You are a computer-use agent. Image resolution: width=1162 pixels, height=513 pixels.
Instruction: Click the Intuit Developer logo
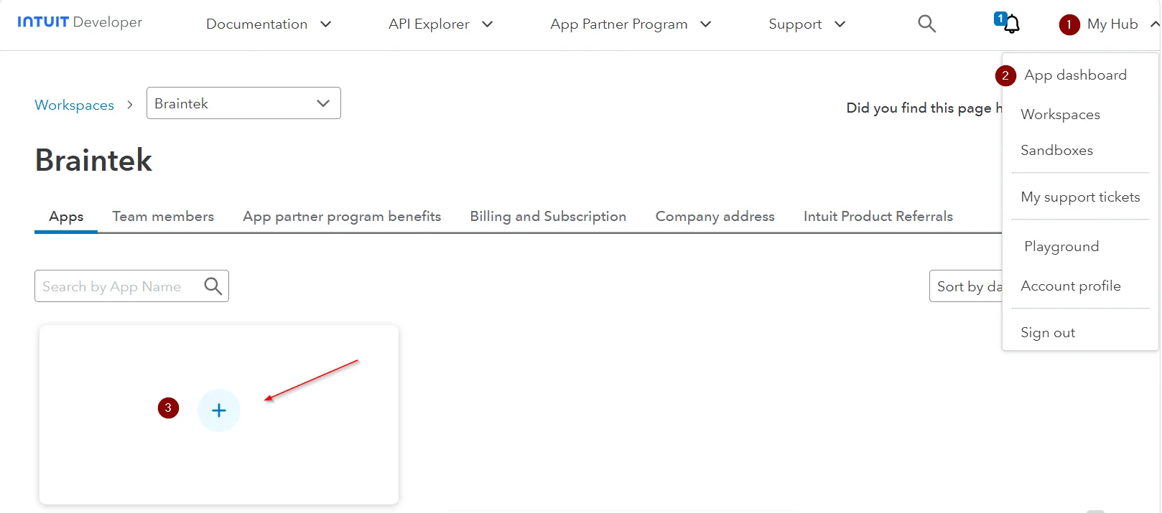tap(80, 22)
